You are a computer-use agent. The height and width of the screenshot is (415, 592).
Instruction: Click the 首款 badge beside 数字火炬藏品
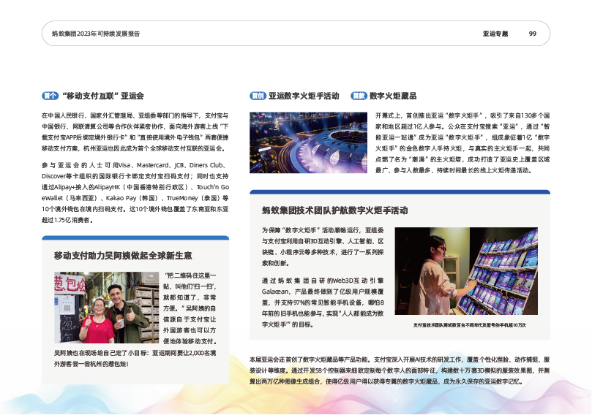(359, 96)
